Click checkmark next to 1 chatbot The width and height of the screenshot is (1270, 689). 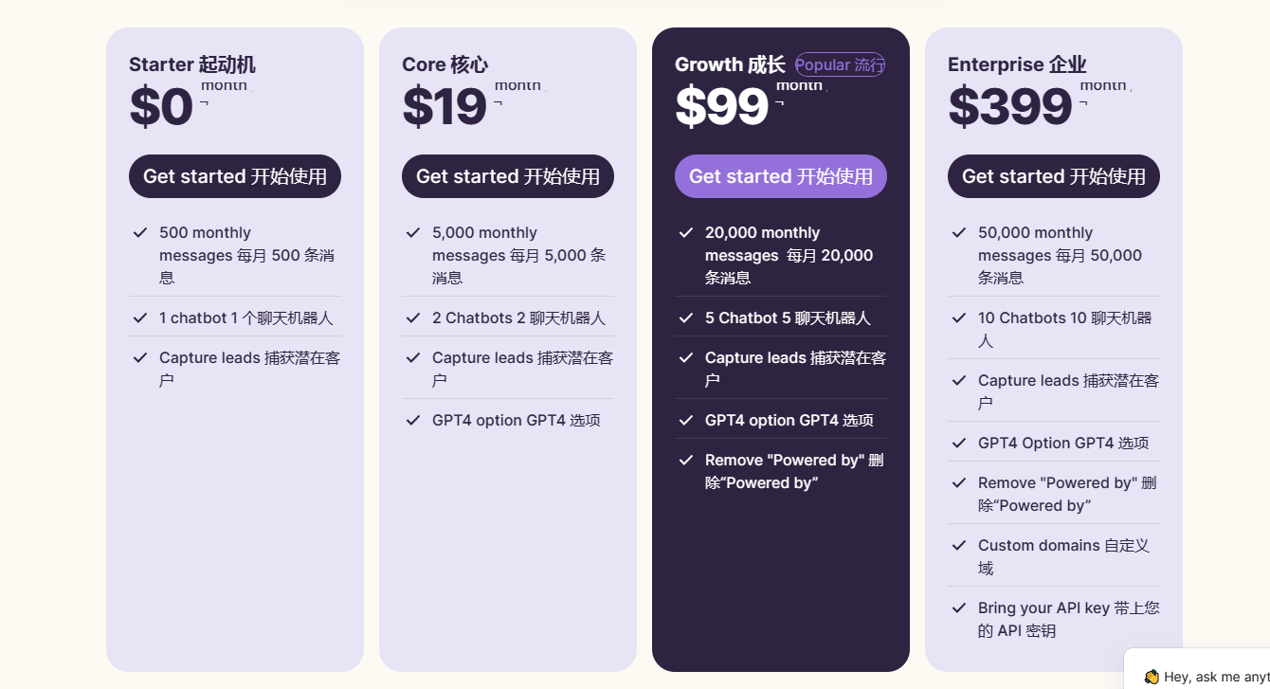(x=140, y=317)
